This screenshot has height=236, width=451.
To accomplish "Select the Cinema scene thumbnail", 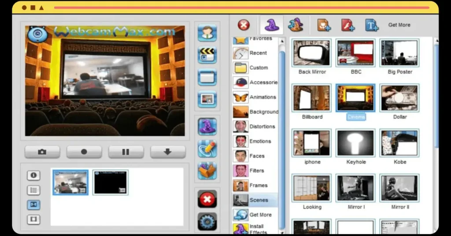I will pyautogui.click(x=356, y=98).
